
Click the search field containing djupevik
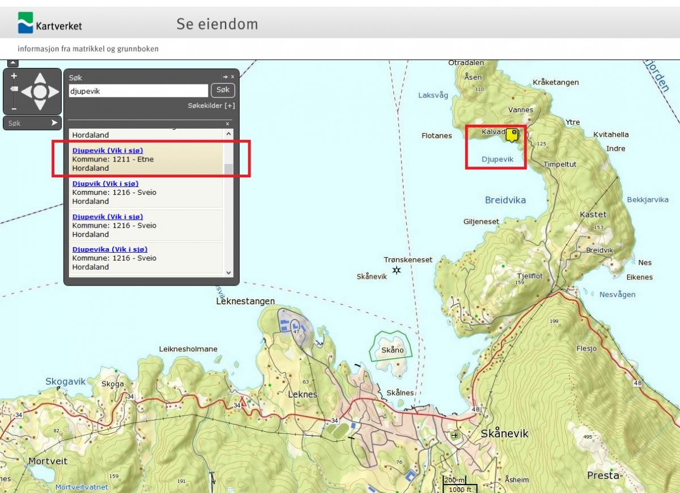tap(138, 91)
